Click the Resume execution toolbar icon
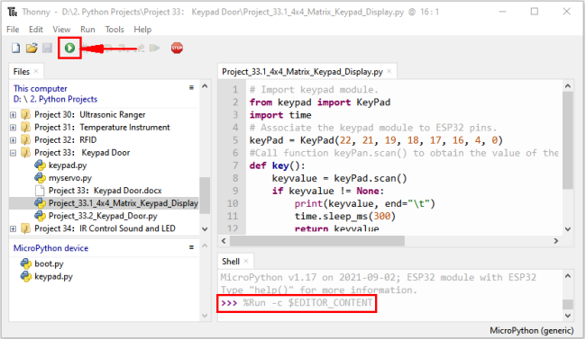Image resolution: width=586 pixels, height=339 pixels. [154, 49]
